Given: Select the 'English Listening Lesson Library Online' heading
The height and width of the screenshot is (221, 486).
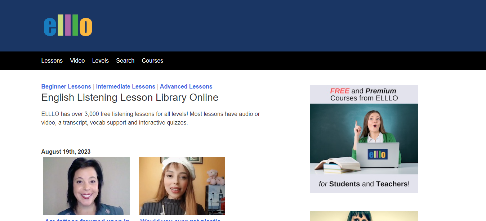Looking at the screenshot, I should click(x=130, y=98).
